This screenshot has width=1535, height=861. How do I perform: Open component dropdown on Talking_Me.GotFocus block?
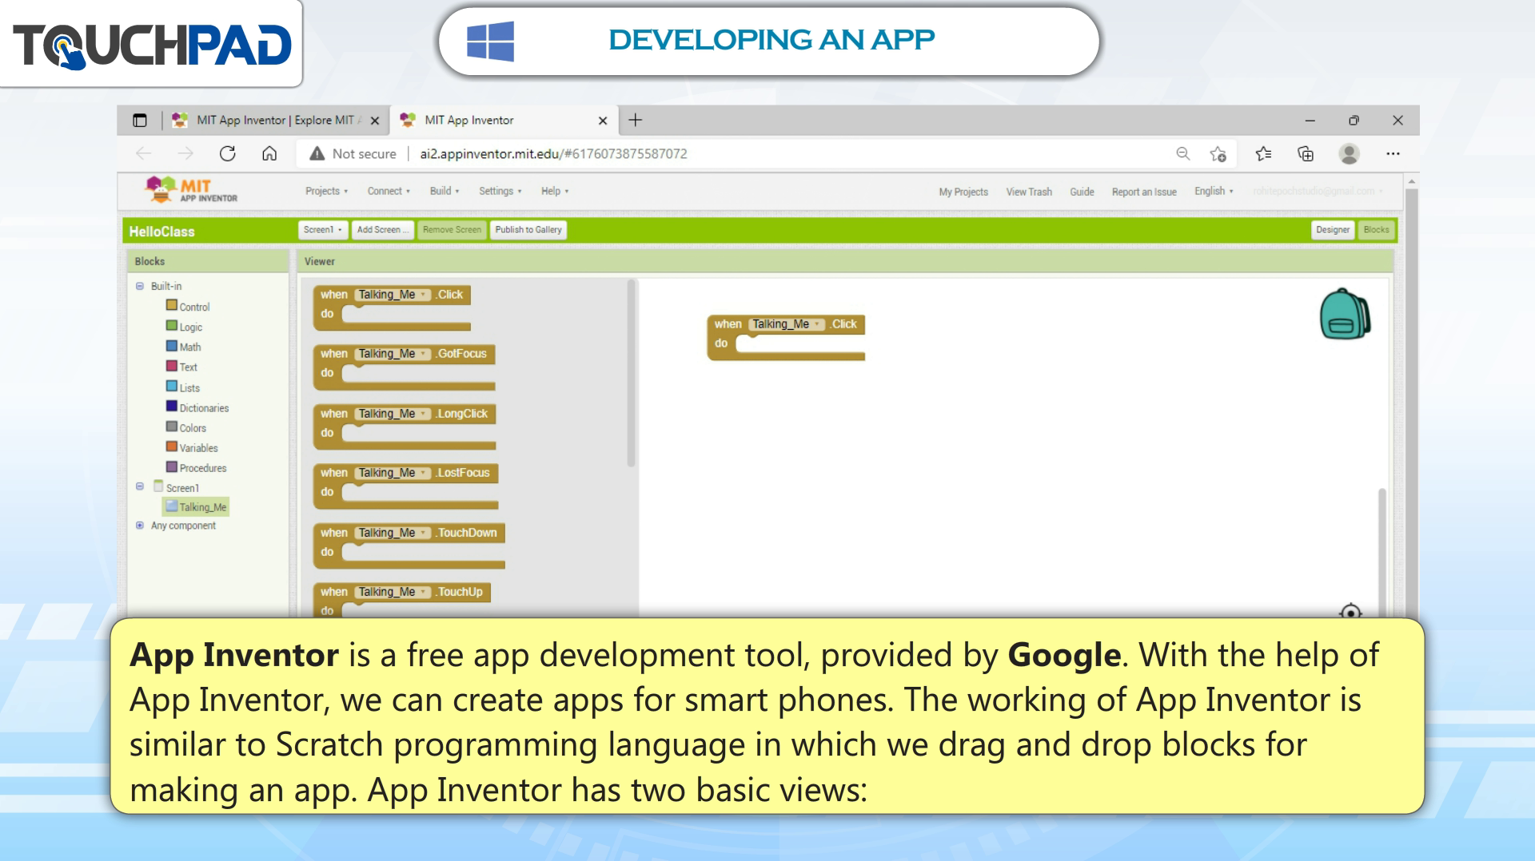(392, 354)
